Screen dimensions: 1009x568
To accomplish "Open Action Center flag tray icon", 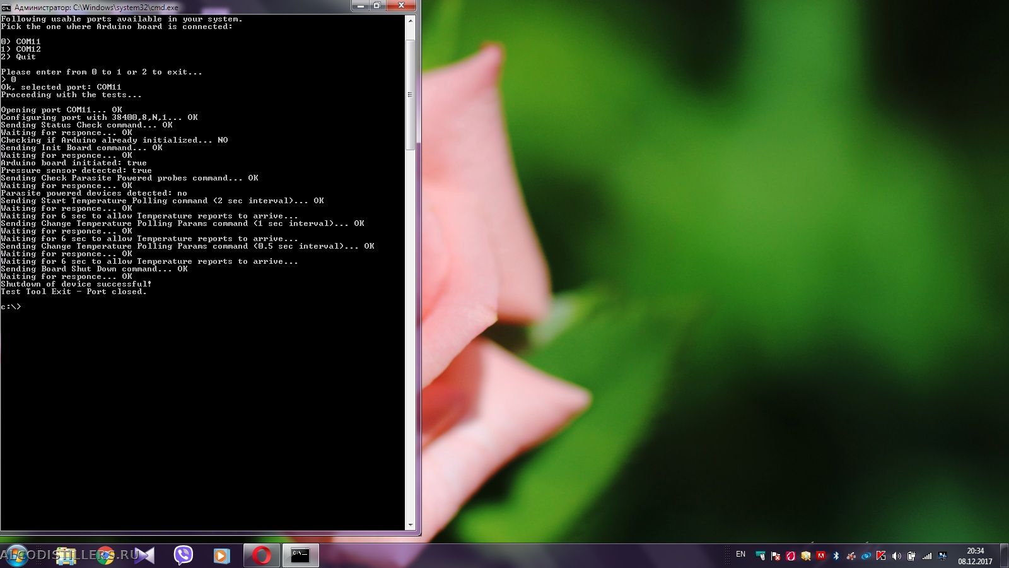I will [x=775, y=556].
